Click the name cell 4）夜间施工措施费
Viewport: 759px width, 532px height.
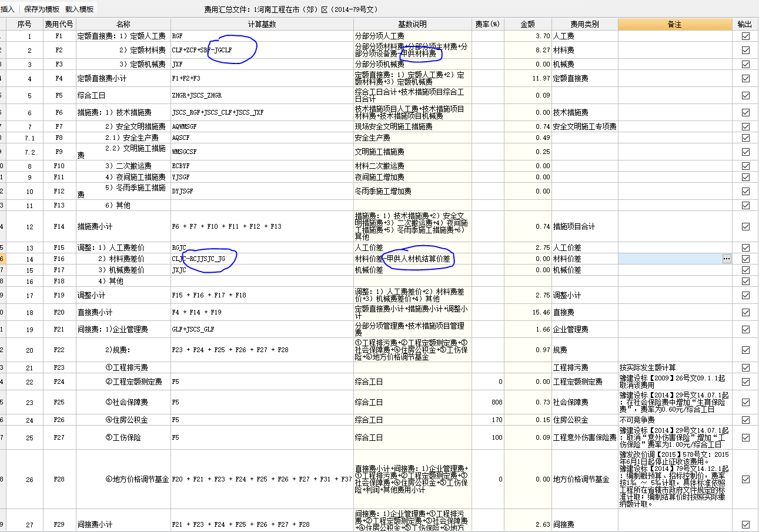coord(123,177)
